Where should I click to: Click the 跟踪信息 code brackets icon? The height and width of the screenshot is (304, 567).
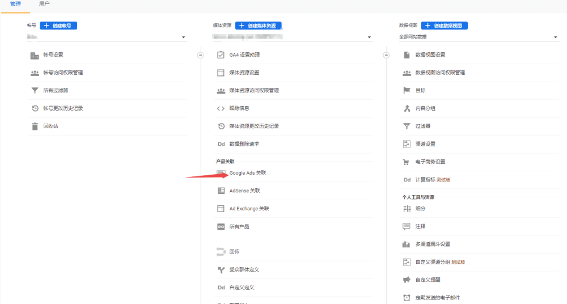[221, 108]
